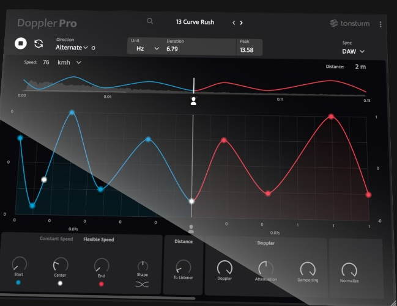Toggle the loop playback icon
This screenshot has height=306, width=397.
(x=39, y=44)
